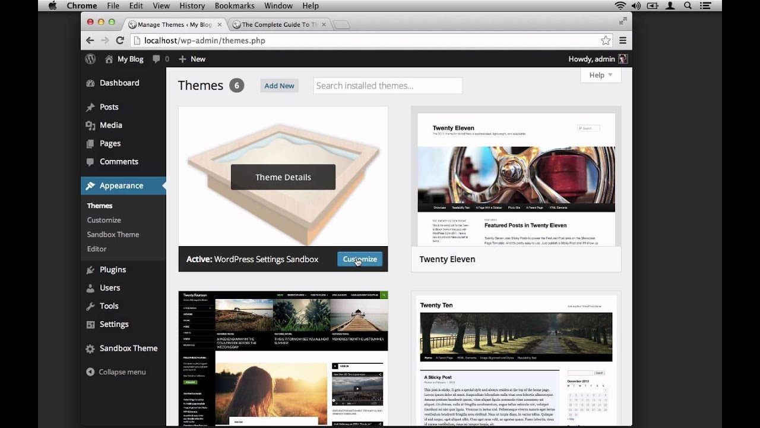Click the plus New icon in admin bar
Image resolution: width=760 pixels, height=428 pixels.
pos(182,59)
